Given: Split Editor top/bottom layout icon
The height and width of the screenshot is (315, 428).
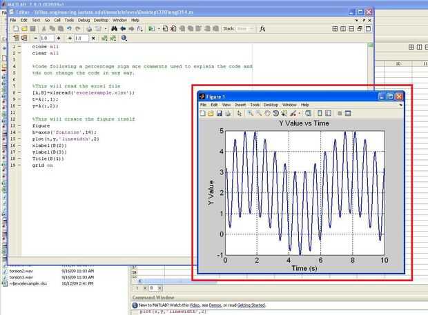Looking at the screenshot, I should (351, 29).
